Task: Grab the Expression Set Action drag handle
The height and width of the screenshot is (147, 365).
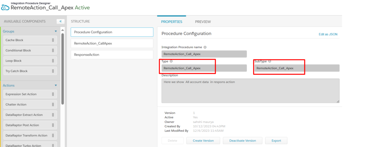Action: [53, 94]
